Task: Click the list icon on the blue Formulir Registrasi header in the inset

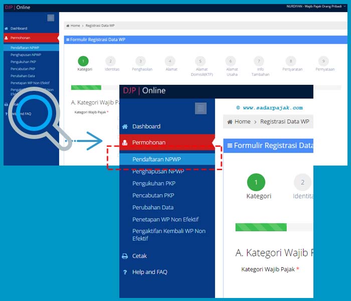Action: (230, 145)
